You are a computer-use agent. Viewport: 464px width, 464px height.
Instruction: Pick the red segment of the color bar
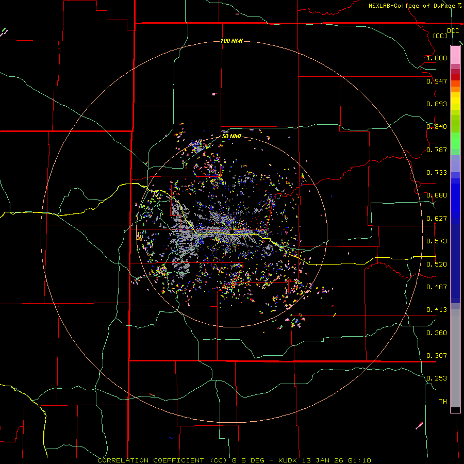click(x=455, y=77)
